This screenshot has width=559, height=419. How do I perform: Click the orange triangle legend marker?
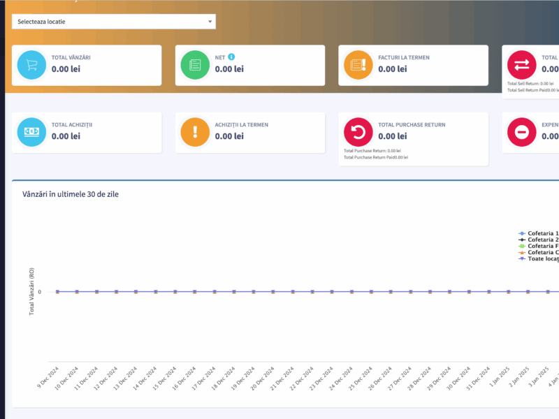pyautogui.click(x=521, y=252)
